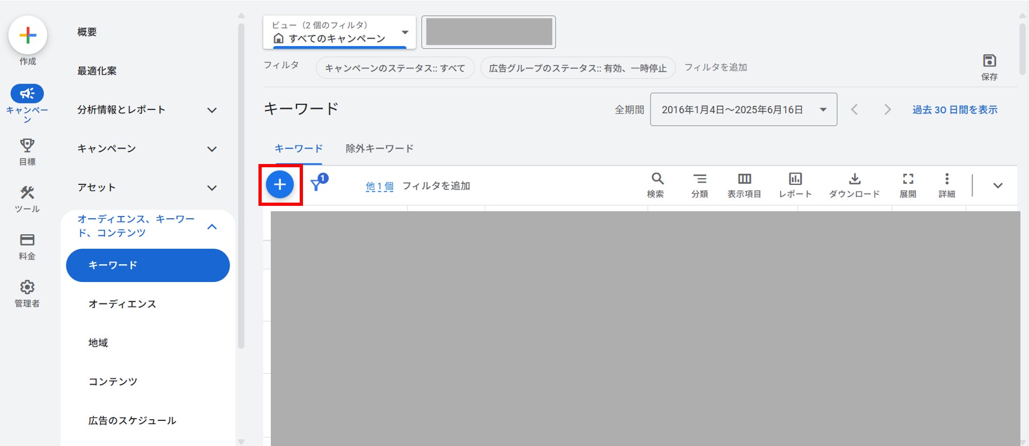Open the 表示項目 columns icon
The width and height of the screenshot is (1029, 446).
click(744, 179)
